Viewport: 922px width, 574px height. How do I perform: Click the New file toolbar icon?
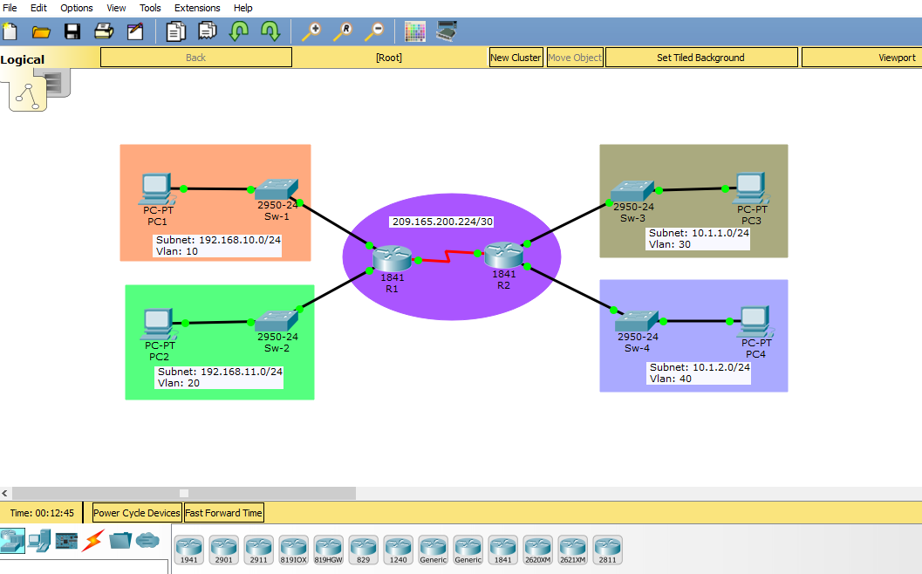coord(10,31)
